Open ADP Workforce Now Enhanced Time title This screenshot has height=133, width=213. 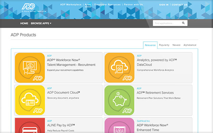point(152,128)
